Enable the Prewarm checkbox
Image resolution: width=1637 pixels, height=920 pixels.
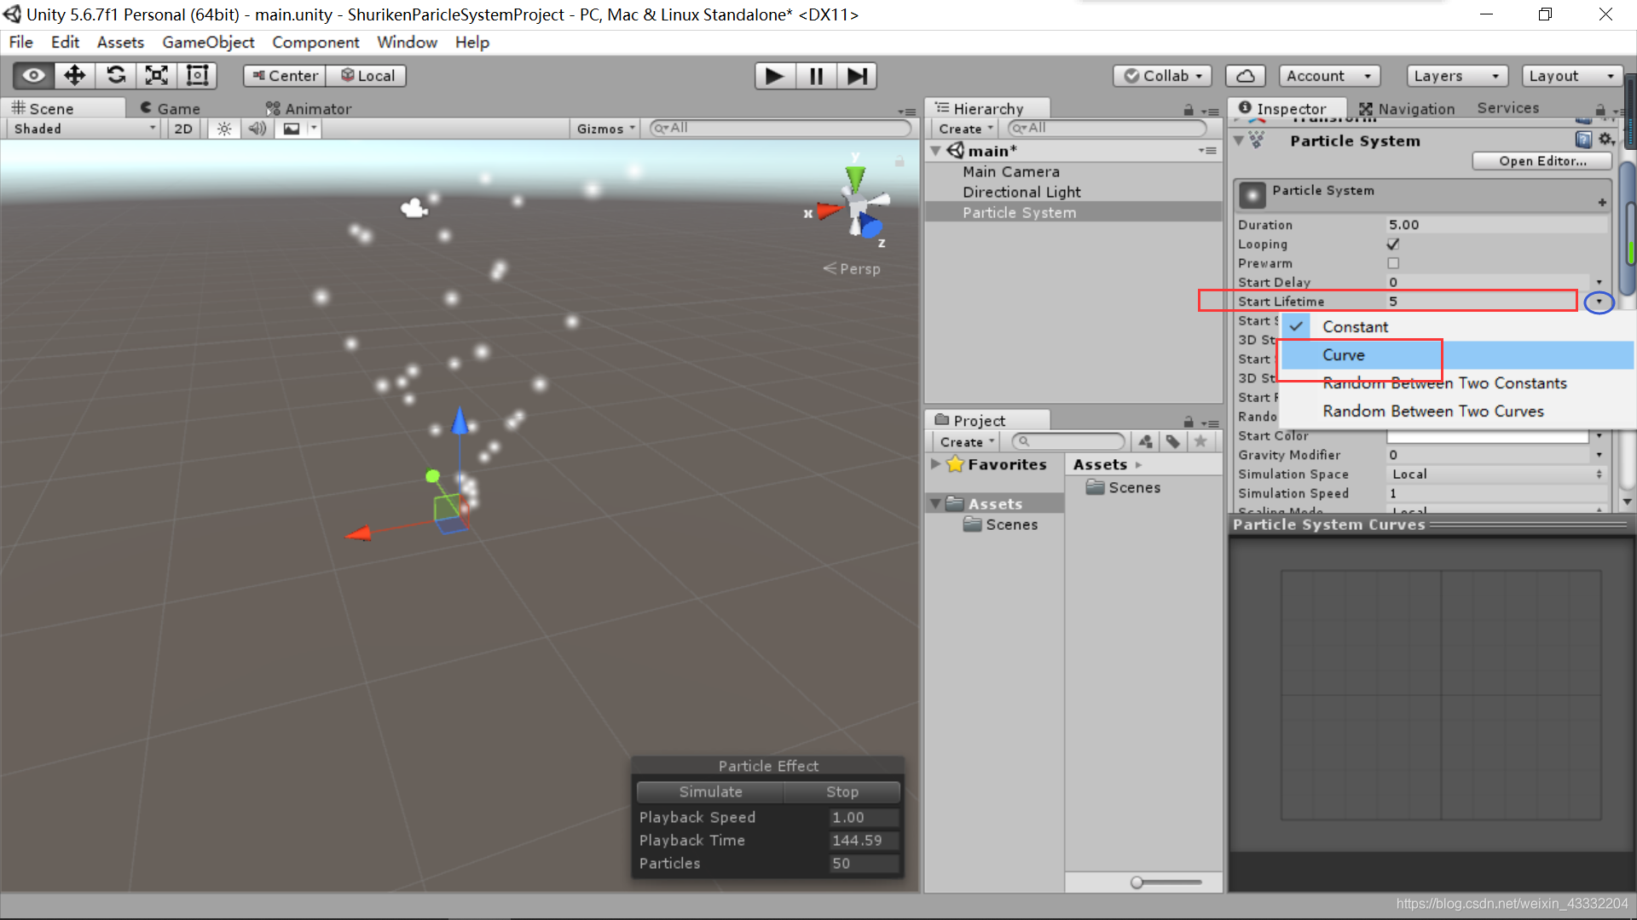(x=1393, y=263)
